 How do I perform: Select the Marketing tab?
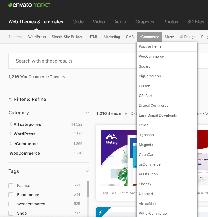tap(112, 37)
